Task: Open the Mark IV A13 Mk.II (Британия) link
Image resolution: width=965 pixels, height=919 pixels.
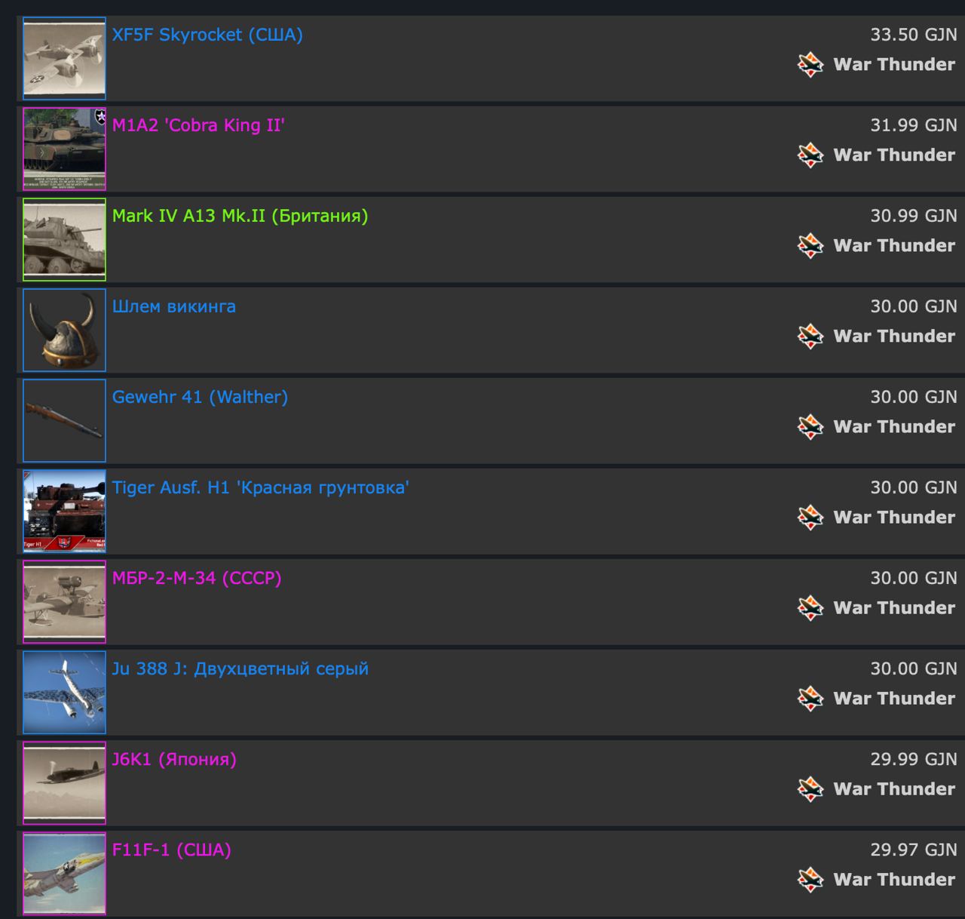Action: (240, 216)
